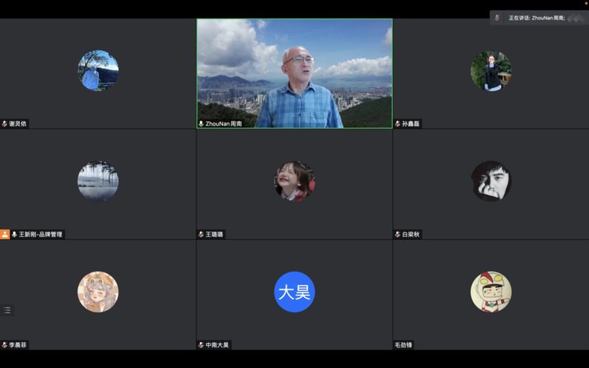Click the muted mic icon beside 李晨菲
589x368 pixels.
(x=4, y=345)
